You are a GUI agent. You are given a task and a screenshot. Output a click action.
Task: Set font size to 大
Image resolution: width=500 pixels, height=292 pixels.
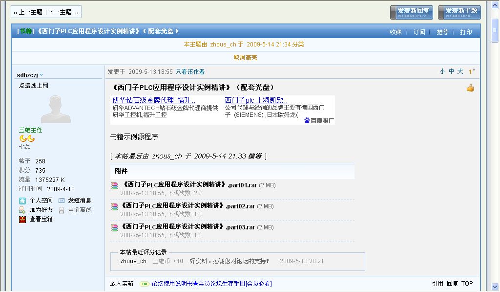(x=460, y=71)
